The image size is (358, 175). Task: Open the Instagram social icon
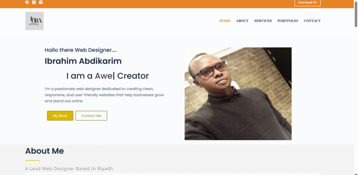coord(41,2)
